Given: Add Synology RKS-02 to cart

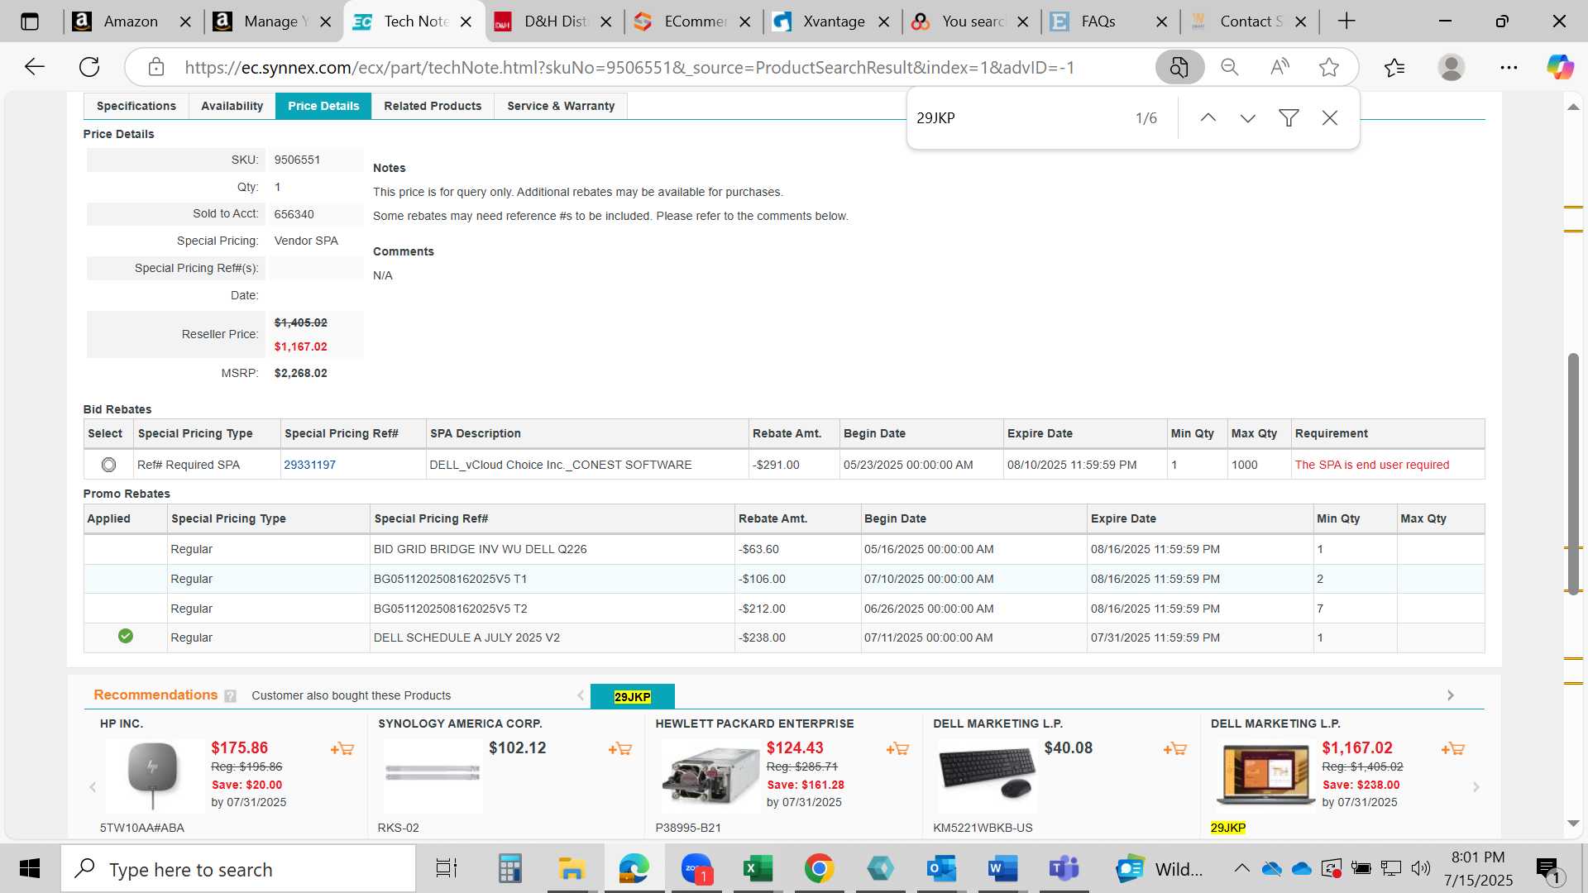Looking at the screenshot, I should point(620,749).
